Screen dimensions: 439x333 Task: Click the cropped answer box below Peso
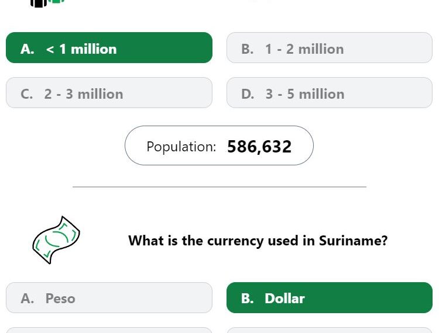tap(109, 330)
